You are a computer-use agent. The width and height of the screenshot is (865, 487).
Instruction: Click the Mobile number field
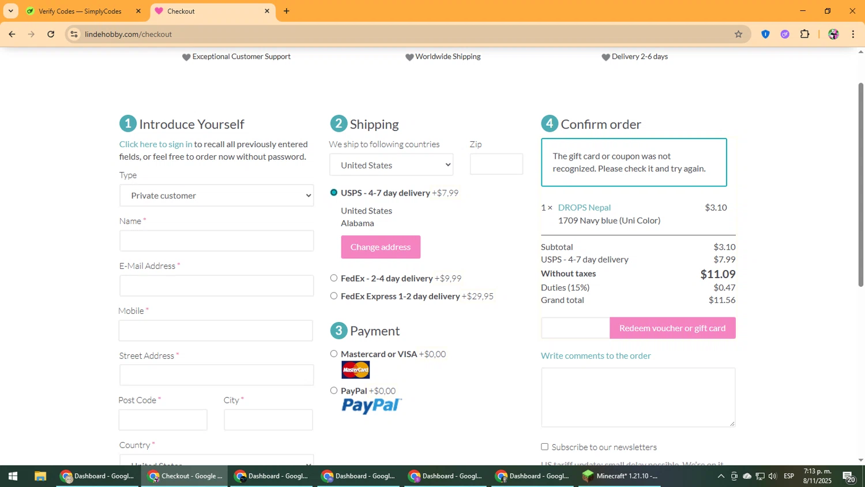[216, 331]
